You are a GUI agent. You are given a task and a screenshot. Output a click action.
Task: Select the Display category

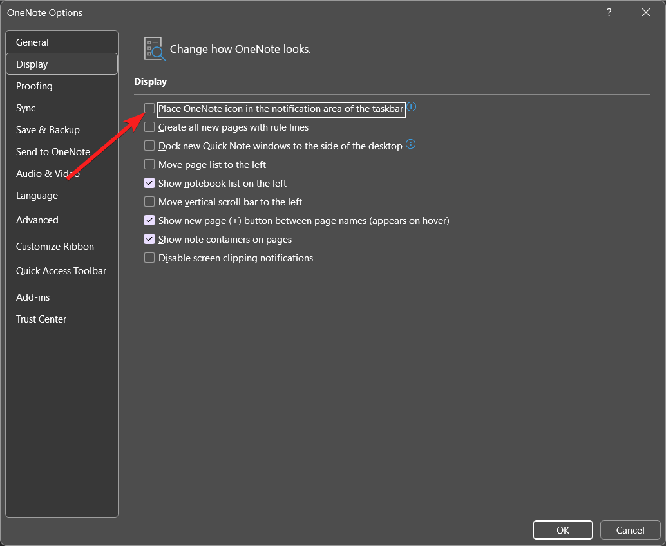(62, 64)
